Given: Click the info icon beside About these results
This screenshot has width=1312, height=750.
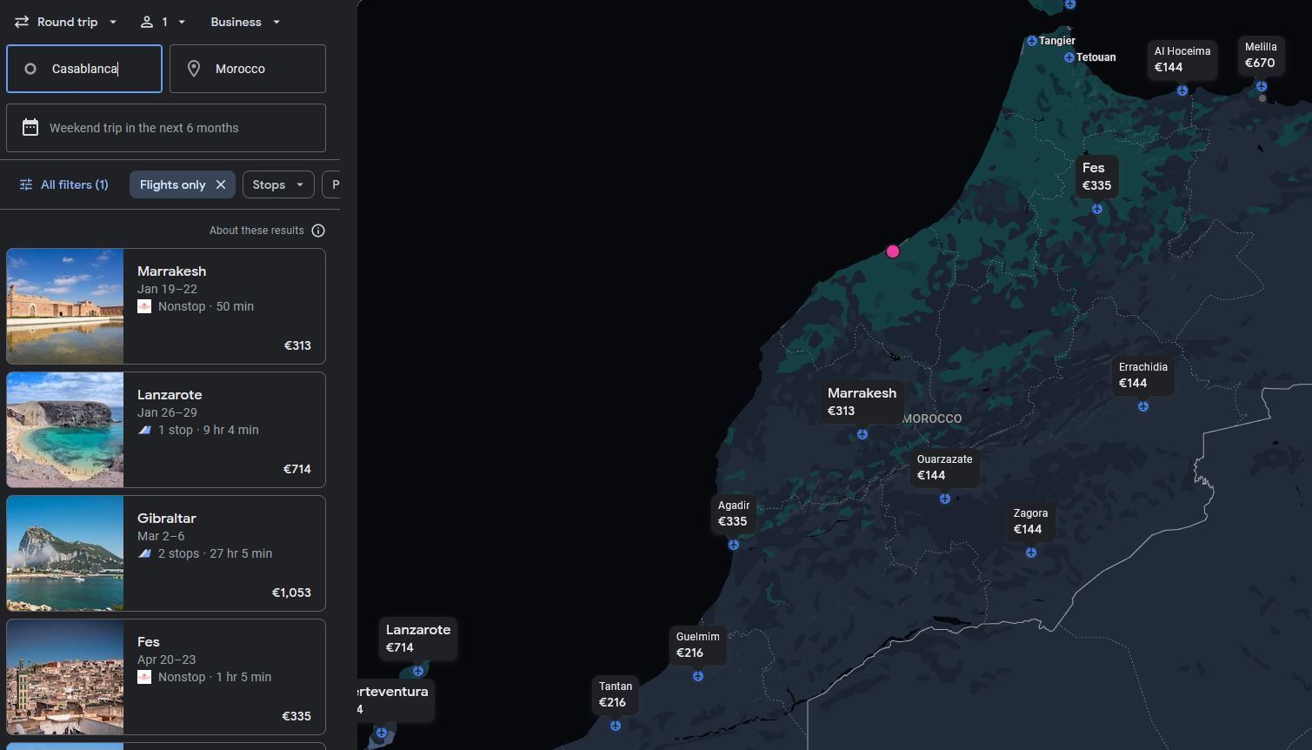Looking at the screenshot, I should tap(318, 231).
